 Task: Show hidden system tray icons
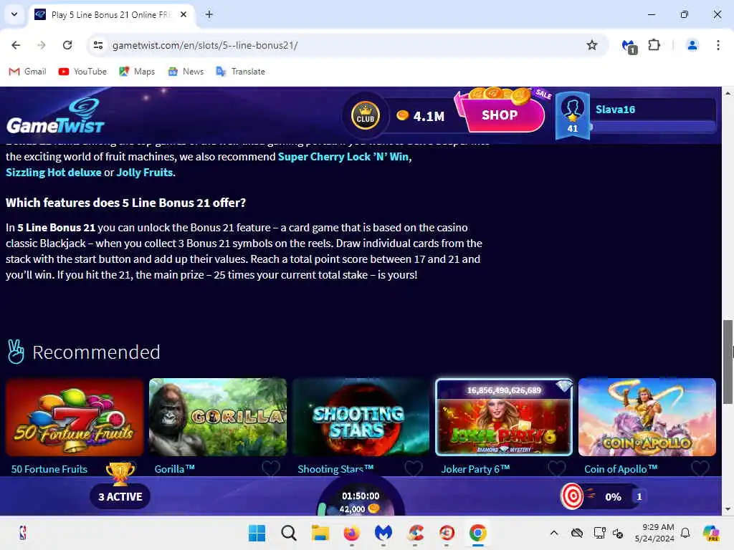pyautogui.click(x=554, y=533)
